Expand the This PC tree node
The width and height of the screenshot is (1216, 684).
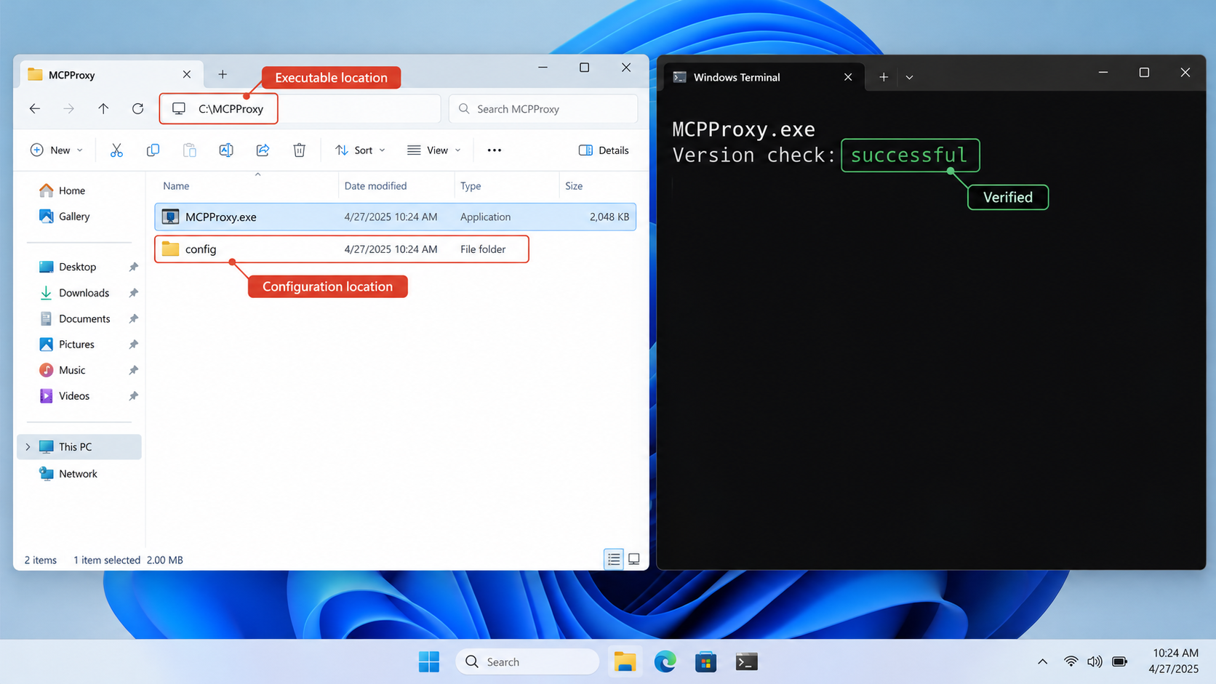point(28,447)
